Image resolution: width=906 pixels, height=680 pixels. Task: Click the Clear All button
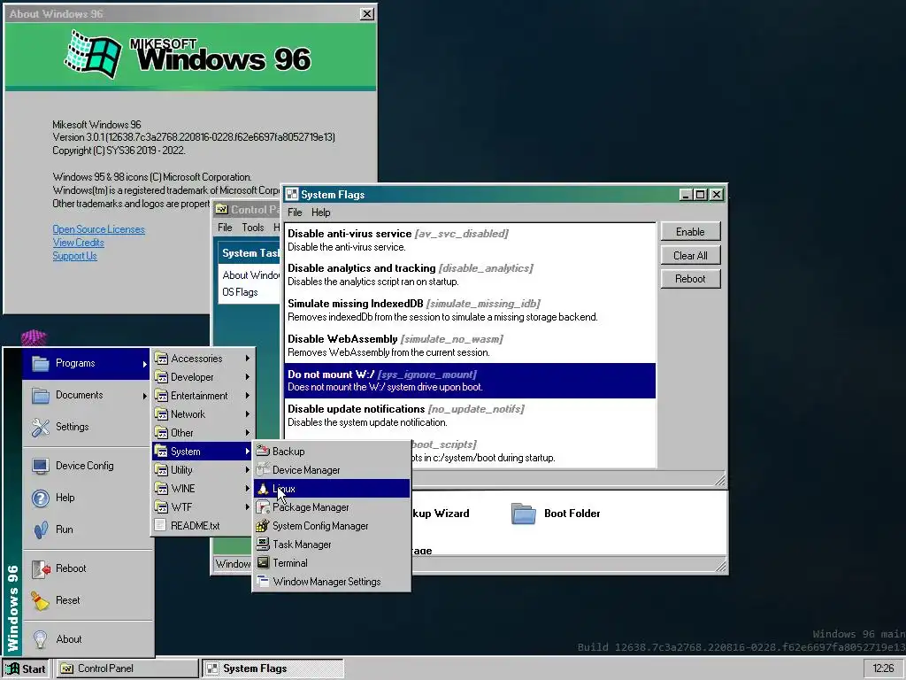coord(690,255)
